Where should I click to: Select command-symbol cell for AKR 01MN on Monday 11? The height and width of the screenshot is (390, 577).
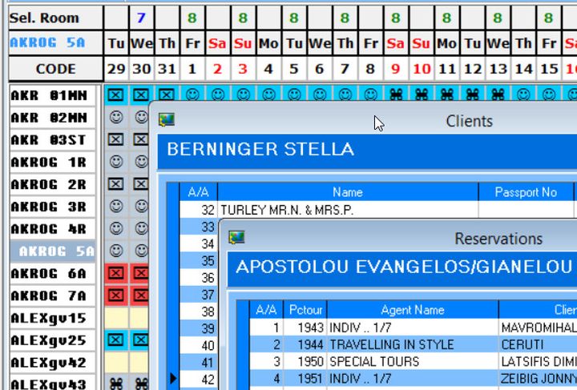point(446,94)
